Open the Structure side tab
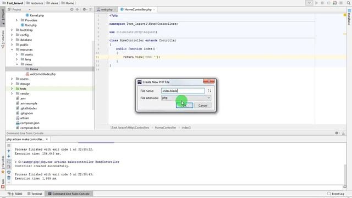 pos(3,39)
